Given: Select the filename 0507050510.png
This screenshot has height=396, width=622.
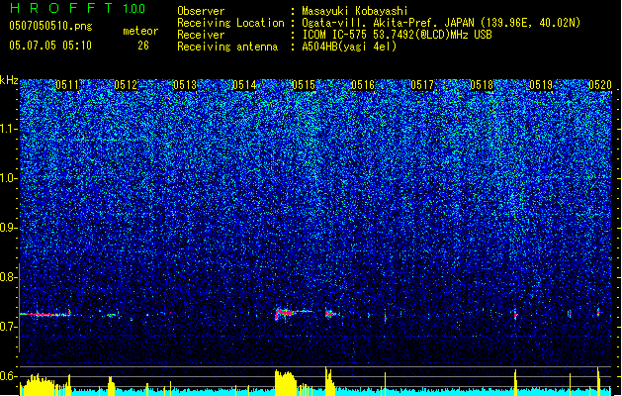Looking at the screenshot, I should pos(50,26).
